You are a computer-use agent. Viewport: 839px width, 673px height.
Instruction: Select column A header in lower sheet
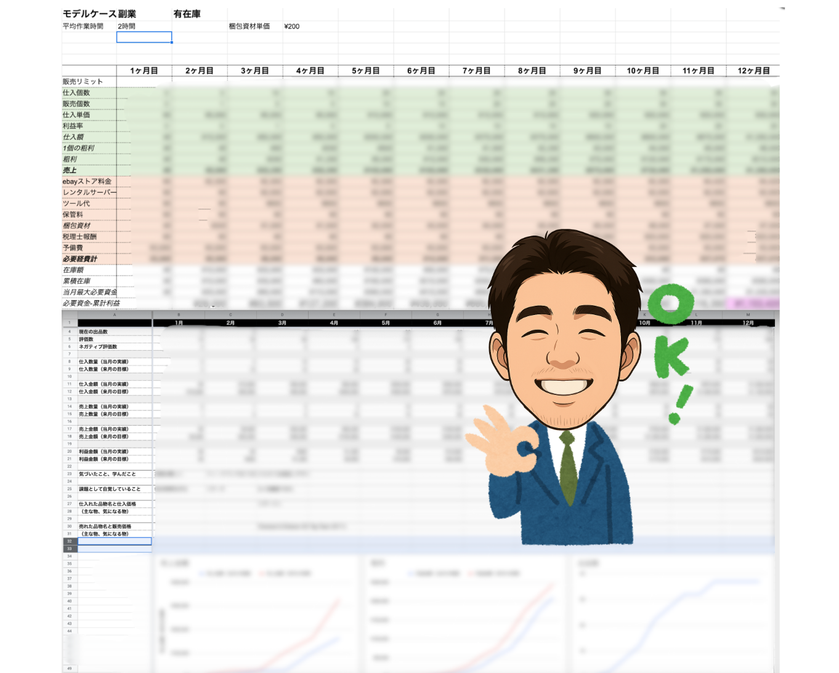pyautogui.click(x=115, y=314)
